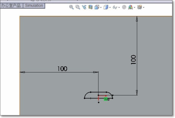
Task: Select the vertical 100 dimension text
Action: coord(133,60)
